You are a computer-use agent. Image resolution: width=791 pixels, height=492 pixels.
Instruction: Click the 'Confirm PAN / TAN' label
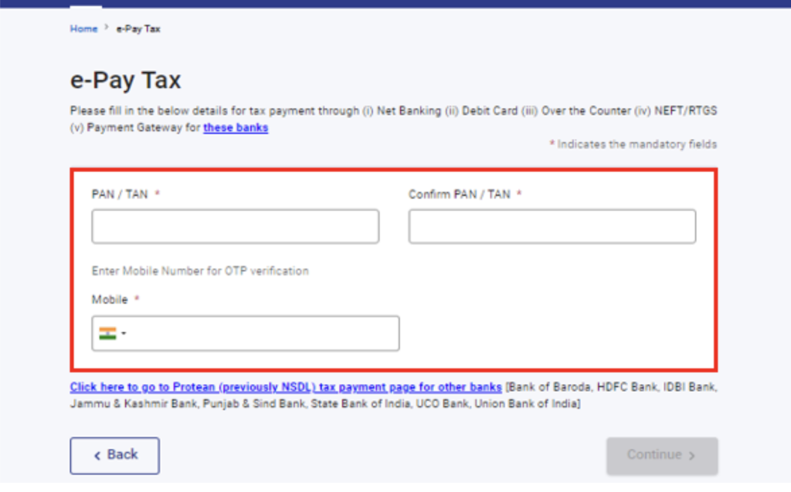tap(460, 195)
